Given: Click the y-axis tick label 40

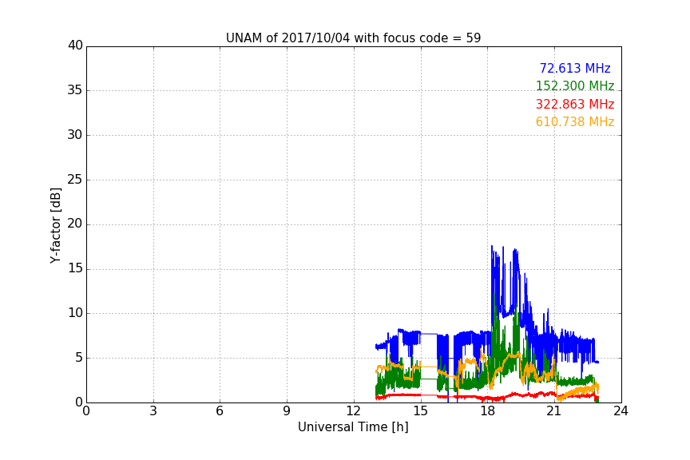Looking at the screenshot, I should (x=75, y=46).
